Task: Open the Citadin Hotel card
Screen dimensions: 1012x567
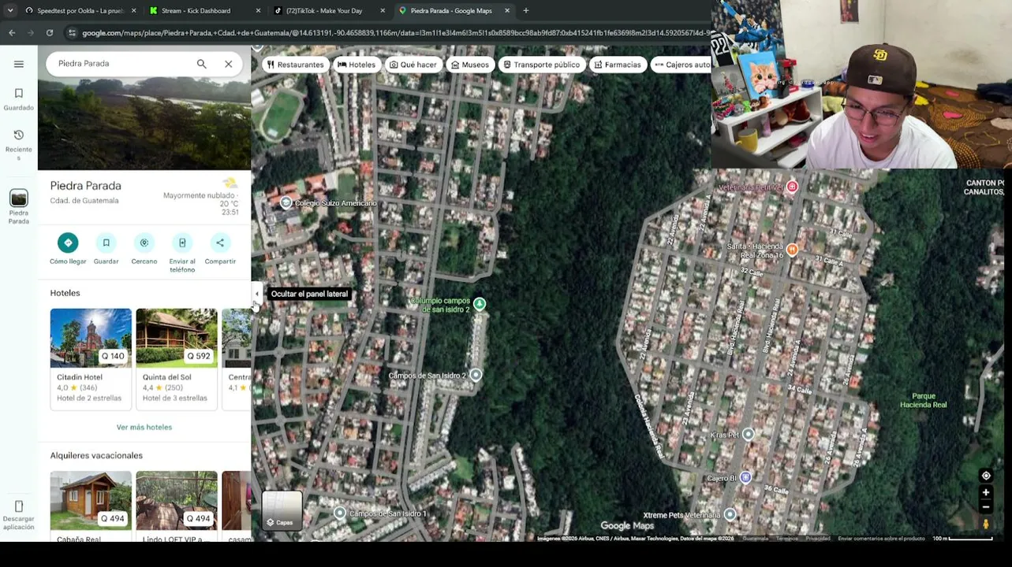Action: pos(91,358)
